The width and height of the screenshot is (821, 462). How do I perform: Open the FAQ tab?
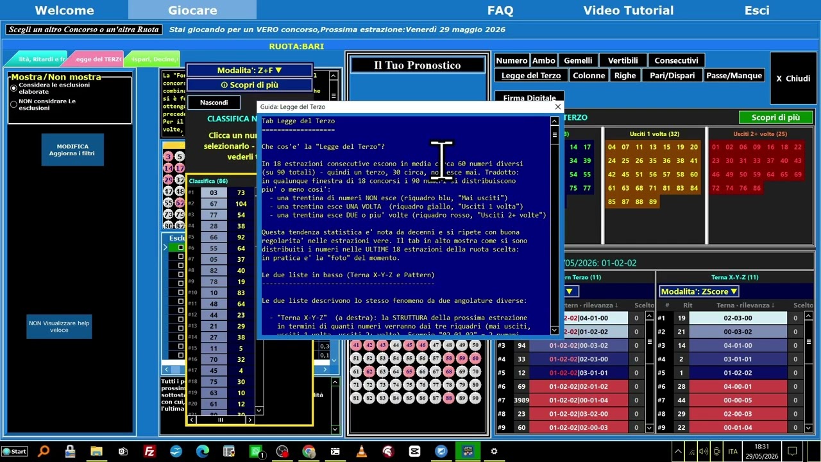[500, 10]
